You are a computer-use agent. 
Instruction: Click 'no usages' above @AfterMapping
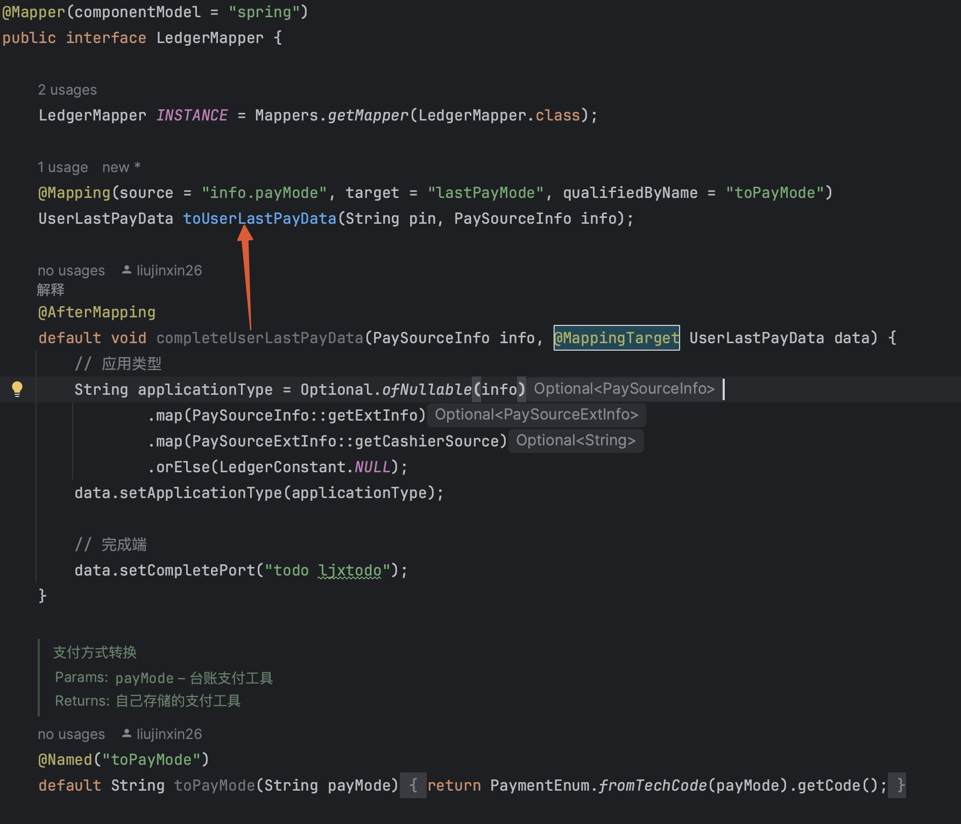70,270
